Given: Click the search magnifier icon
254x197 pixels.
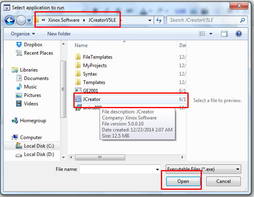Looking at the screenshot, I should point(242,20).
